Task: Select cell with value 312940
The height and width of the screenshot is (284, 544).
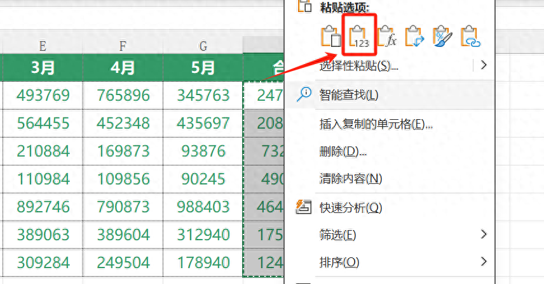Action: [x=203, y=235]
